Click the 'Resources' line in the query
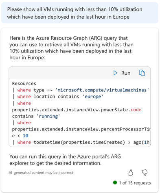This screenshot has height=193, width=160. tap(24, 83)
